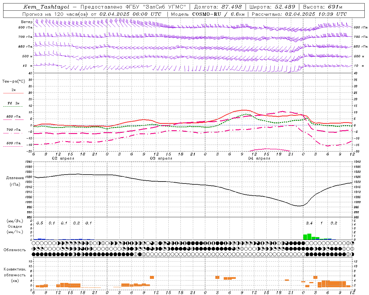Click the Высота: 691м header field
Screen dimensions: 369x295
323,7
